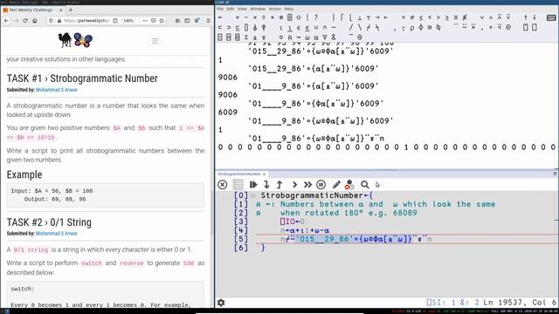The width and height of the screenshot is (559, 314).
Task: Click the single chevron run-next-line icon
Action: [294, 184]
